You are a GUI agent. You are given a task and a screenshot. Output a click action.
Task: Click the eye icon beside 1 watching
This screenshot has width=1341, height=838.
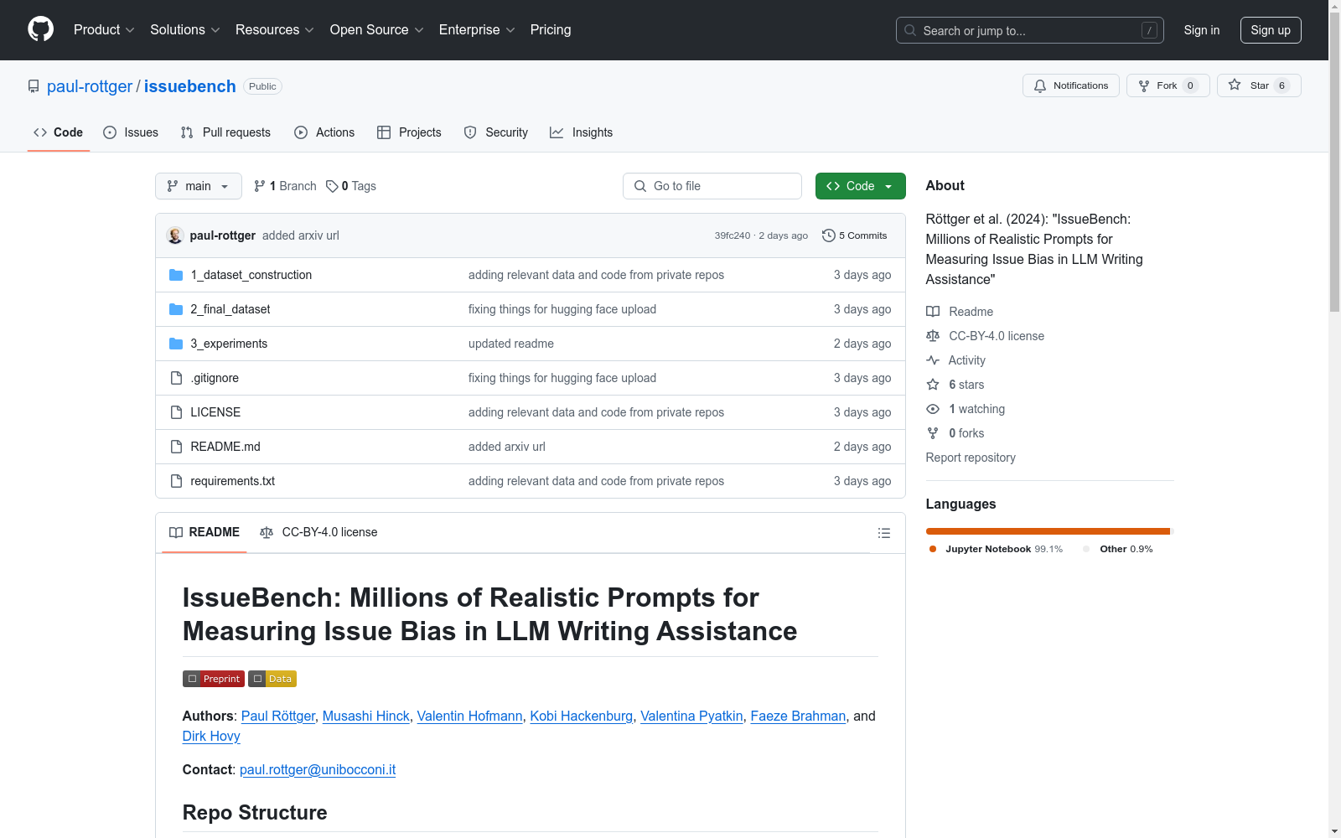(x=933, y=409)
